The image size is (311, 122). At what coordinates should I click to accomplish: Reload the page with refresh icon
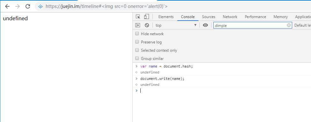28,6
